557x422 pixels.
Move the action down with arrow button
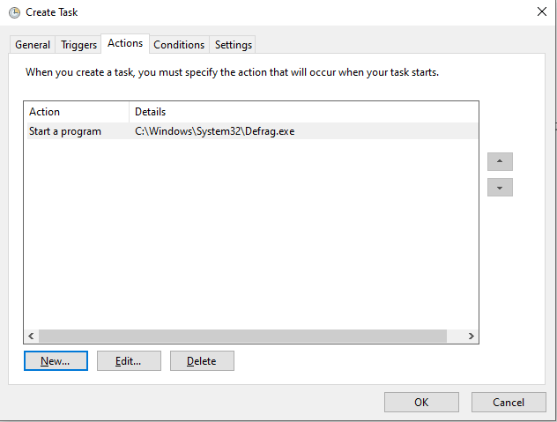click(x=500, y=188)
